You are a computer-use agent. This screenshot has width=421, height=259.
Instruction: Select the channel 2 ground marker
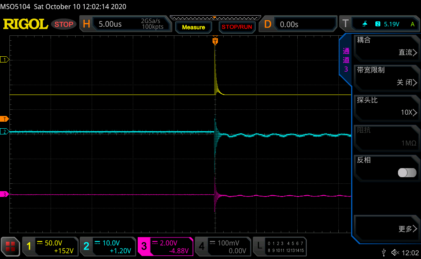tap(5, 132)
